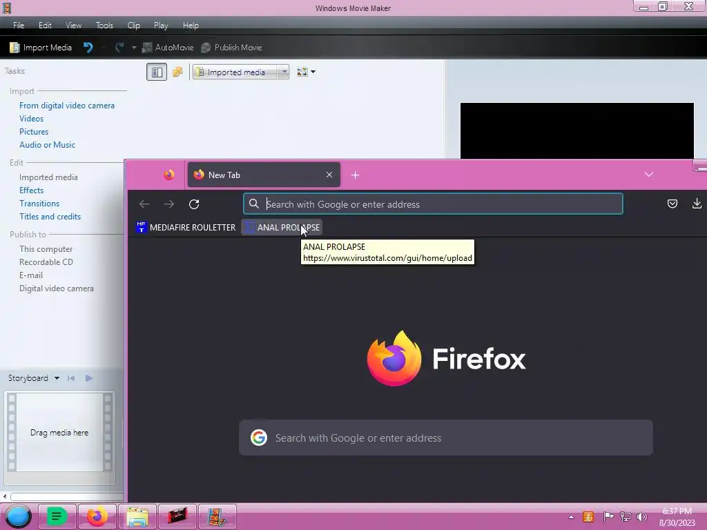Toggle the Tasks pane view icon
Image resolution: width=707 pixels, height=530 pixels.
(x=157, y=72)
